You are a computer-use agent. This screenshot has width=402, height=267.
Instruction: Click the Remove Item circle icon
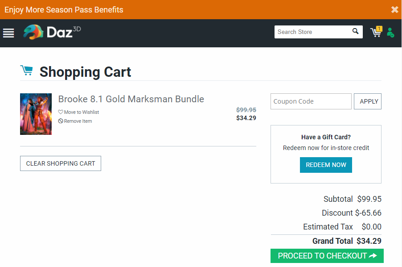(x=61, y=121)
